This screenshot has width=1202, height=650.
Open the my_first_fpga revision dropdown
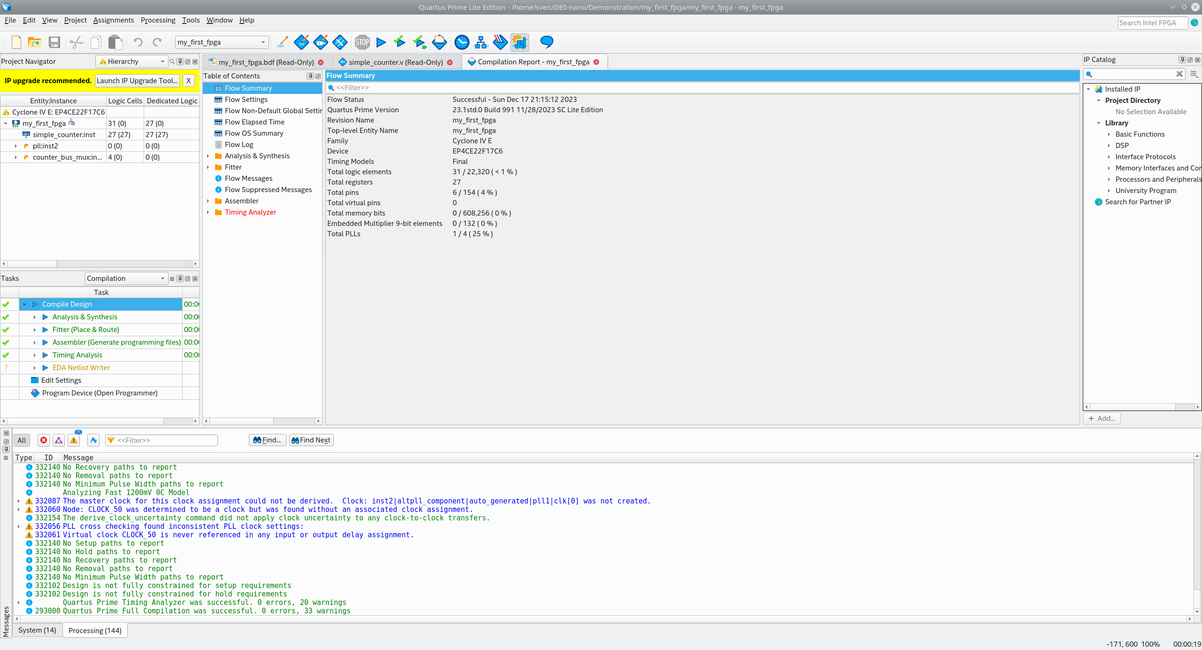click(222, 42)
